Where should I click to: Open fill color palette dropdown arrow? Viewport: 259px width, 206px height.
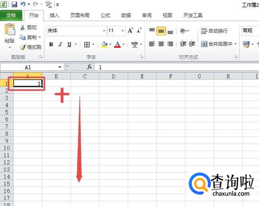pos(110,44)
